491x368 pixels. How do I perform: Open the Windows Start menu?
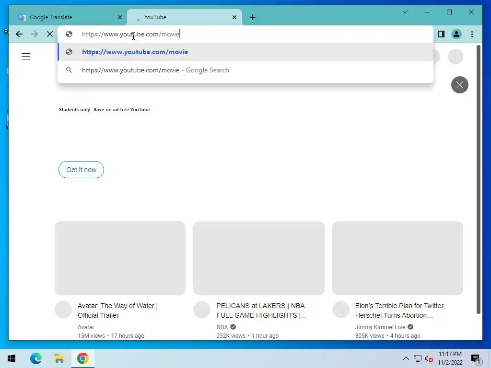click(x=12, y=358)
